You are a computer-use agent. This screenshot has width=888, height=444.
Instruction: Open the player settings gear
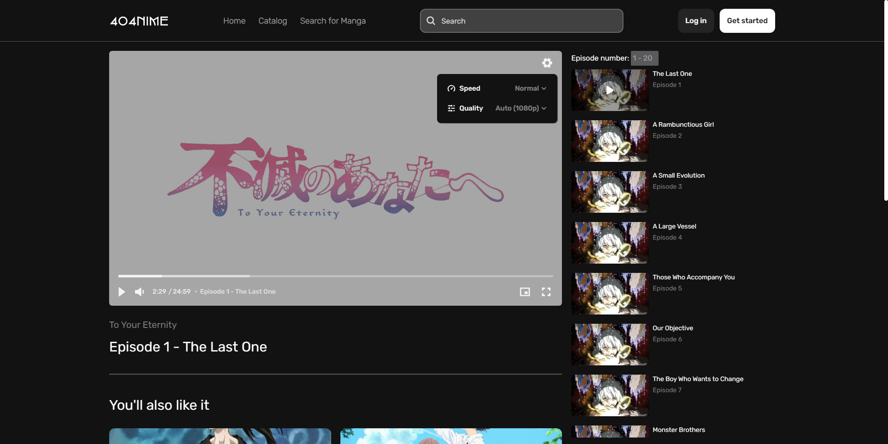coord(547,63)
